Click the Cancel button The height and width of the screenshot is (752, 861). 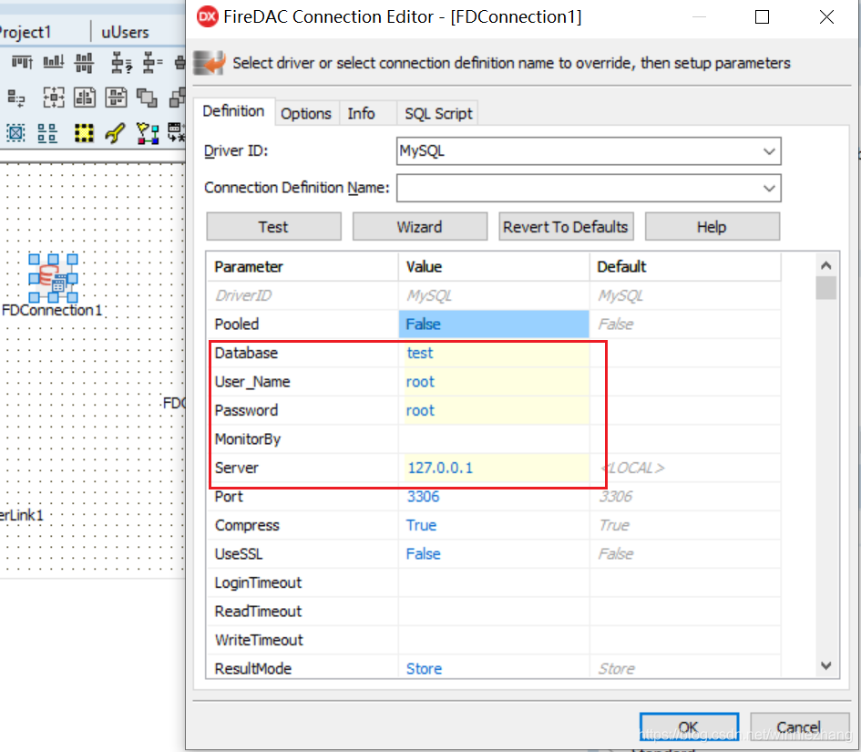pos(799,726)
